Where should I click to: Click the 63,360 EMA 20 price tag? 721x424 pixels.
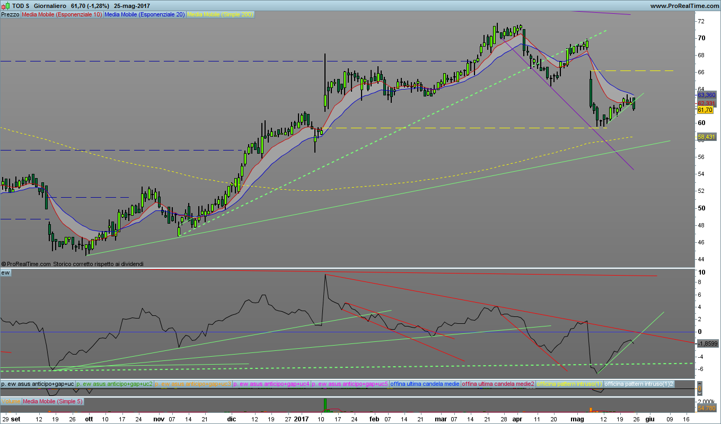pyautogui.click(x=707, y=95)
